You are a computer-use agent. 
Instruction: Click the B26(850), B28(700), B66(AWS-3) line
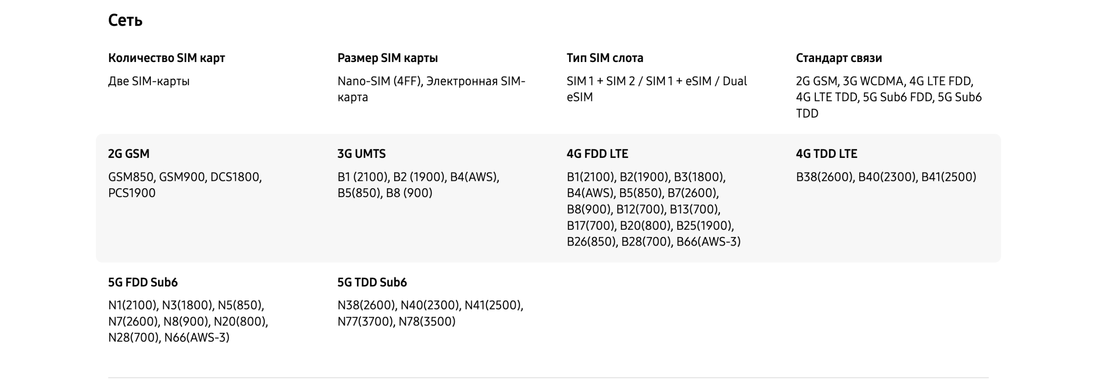pyautogui.click(x=653, y=242)
